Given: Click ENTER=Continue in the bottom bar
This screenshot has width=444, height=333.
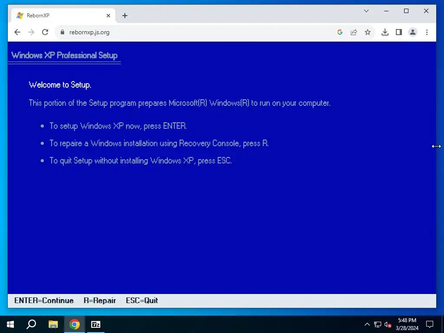Looking at the screenshot, I should (x=44, y=300).
